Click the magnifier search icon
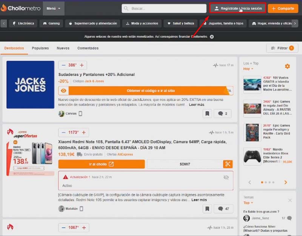Image resolution: width=302 pixels, height=236 pixels. tap(126, 8)
